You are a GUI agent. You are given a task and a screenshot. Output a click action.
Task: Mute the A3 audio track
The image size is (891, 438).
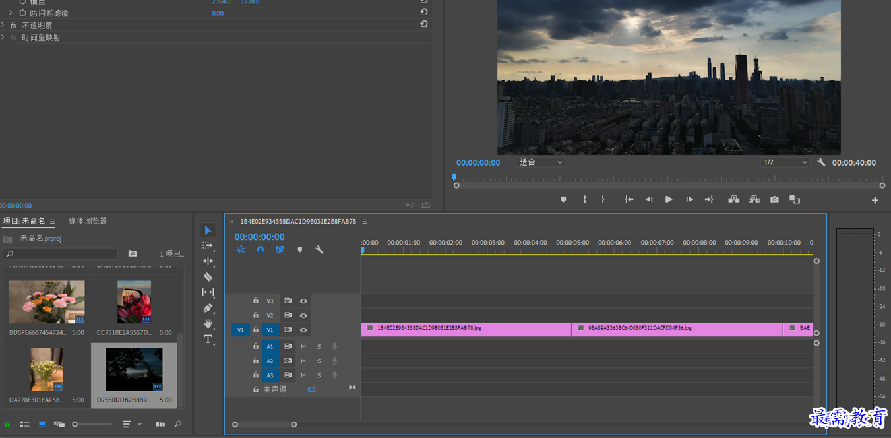tap(303, 375)
